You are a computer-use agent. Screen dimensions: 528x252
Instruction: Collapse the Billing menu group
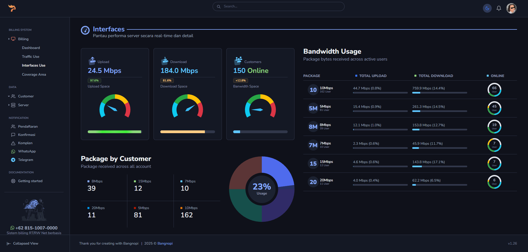pos(23,39)
